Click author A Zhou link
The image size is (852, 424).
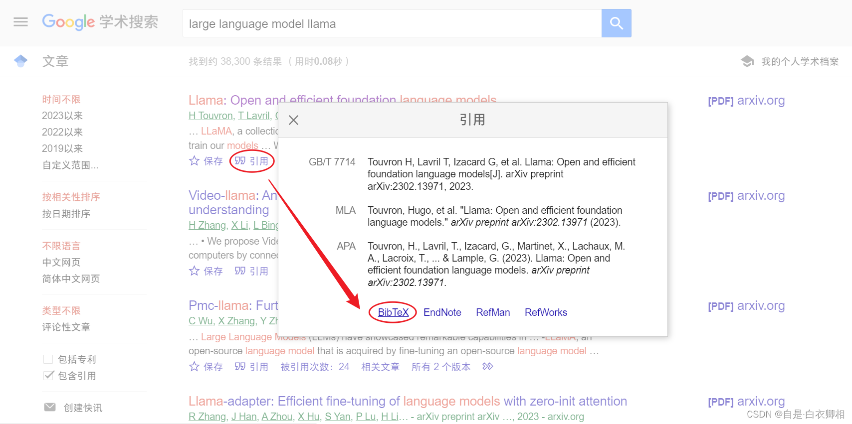tap(277, 417)
